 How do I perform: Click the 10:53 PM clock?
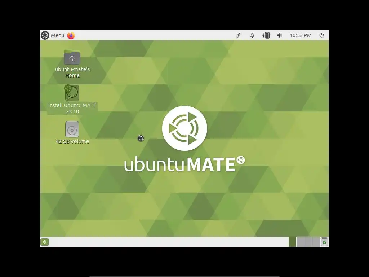click(x=301, y=35)
